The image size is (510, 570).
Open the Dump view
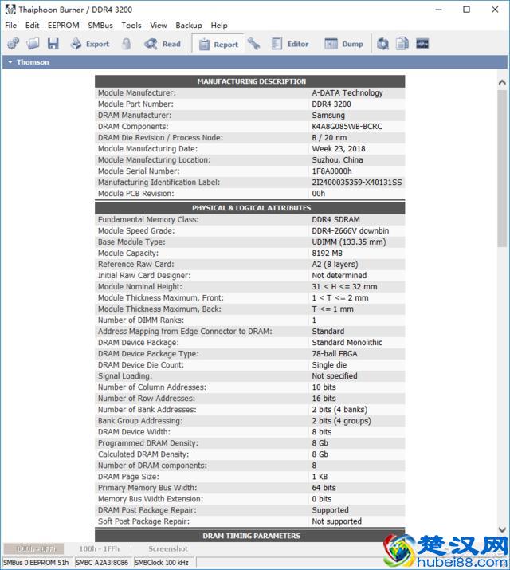coord(343,44)
